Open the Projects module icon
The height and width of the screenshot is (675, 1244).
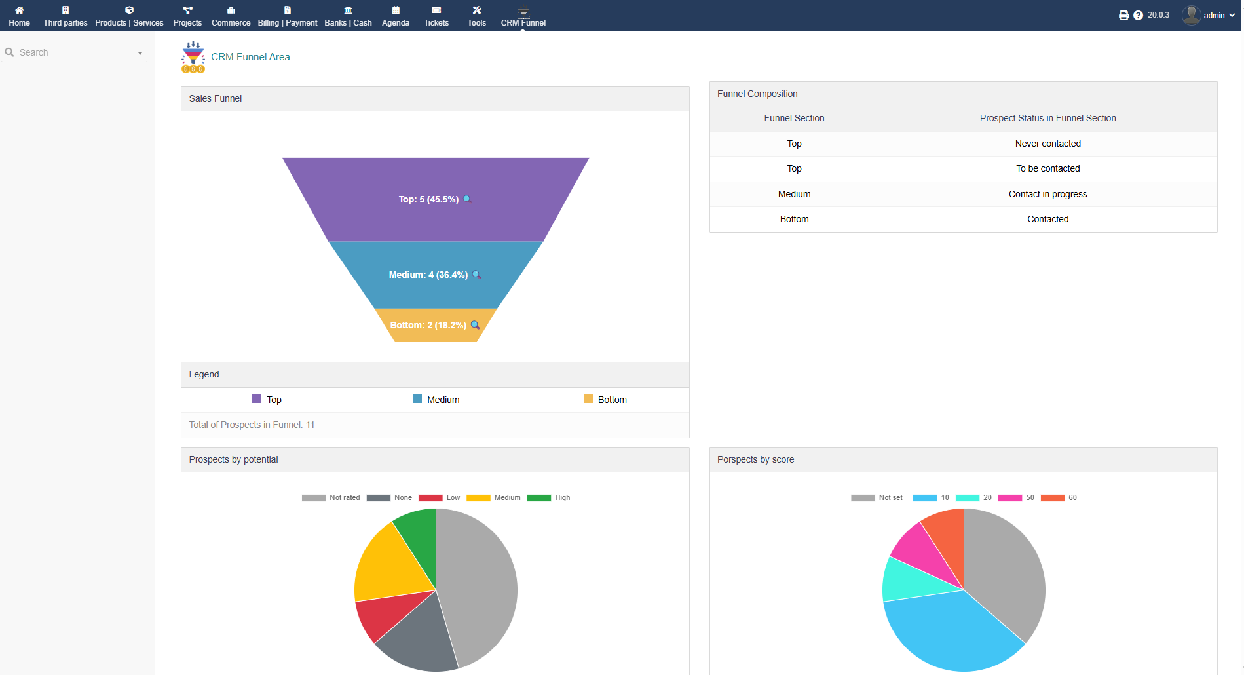pos(187,10)
